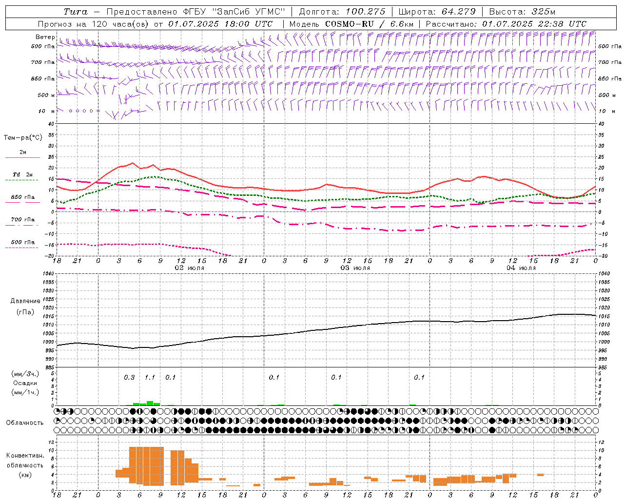Click the "Широта: 64.279" header field

point(437,12)
